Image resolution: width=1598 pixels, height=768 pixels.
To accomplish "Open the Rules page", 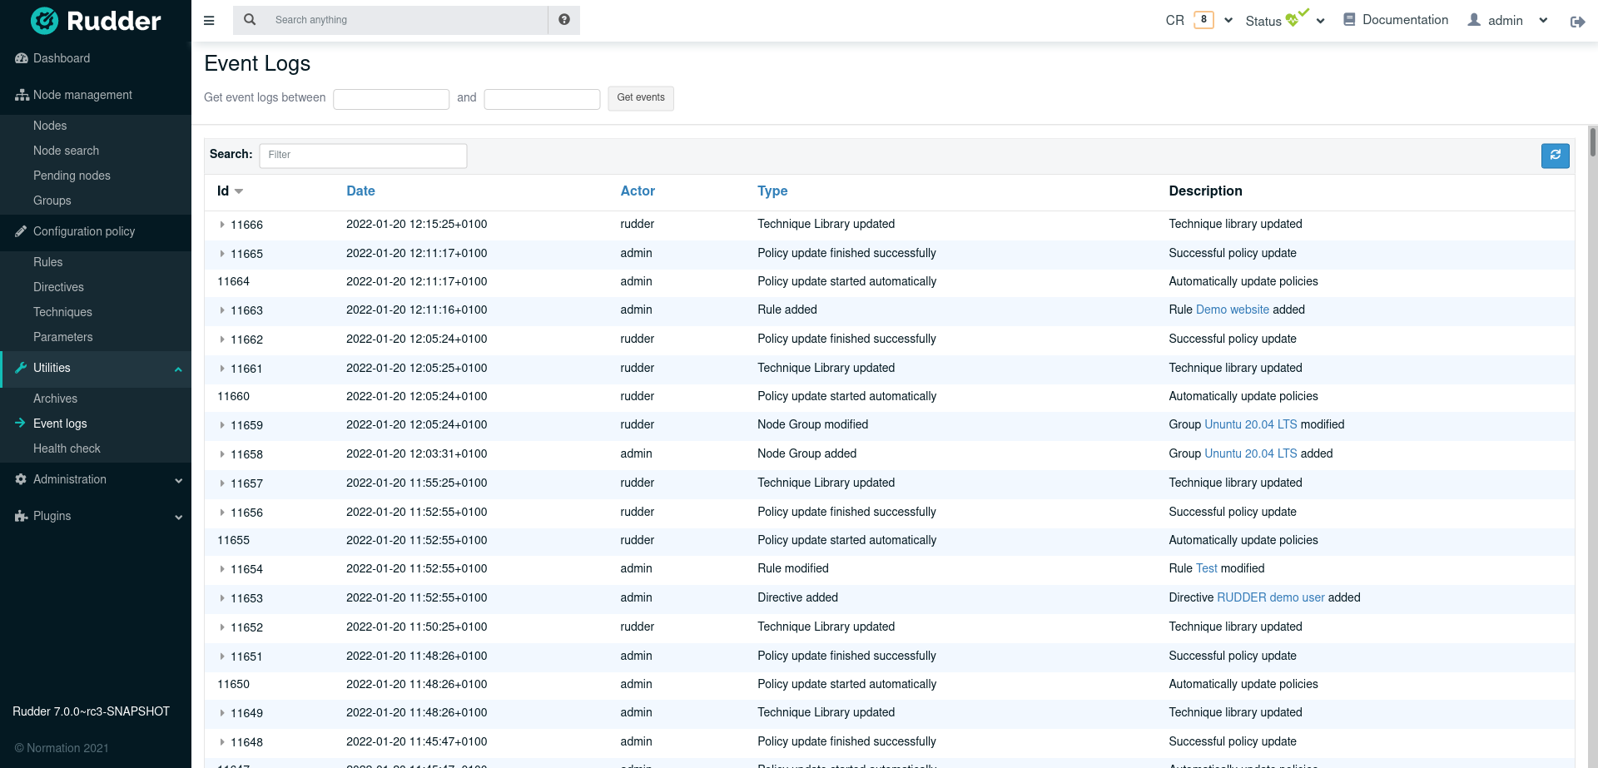I will pyautogui.click(x=47, y=261).
